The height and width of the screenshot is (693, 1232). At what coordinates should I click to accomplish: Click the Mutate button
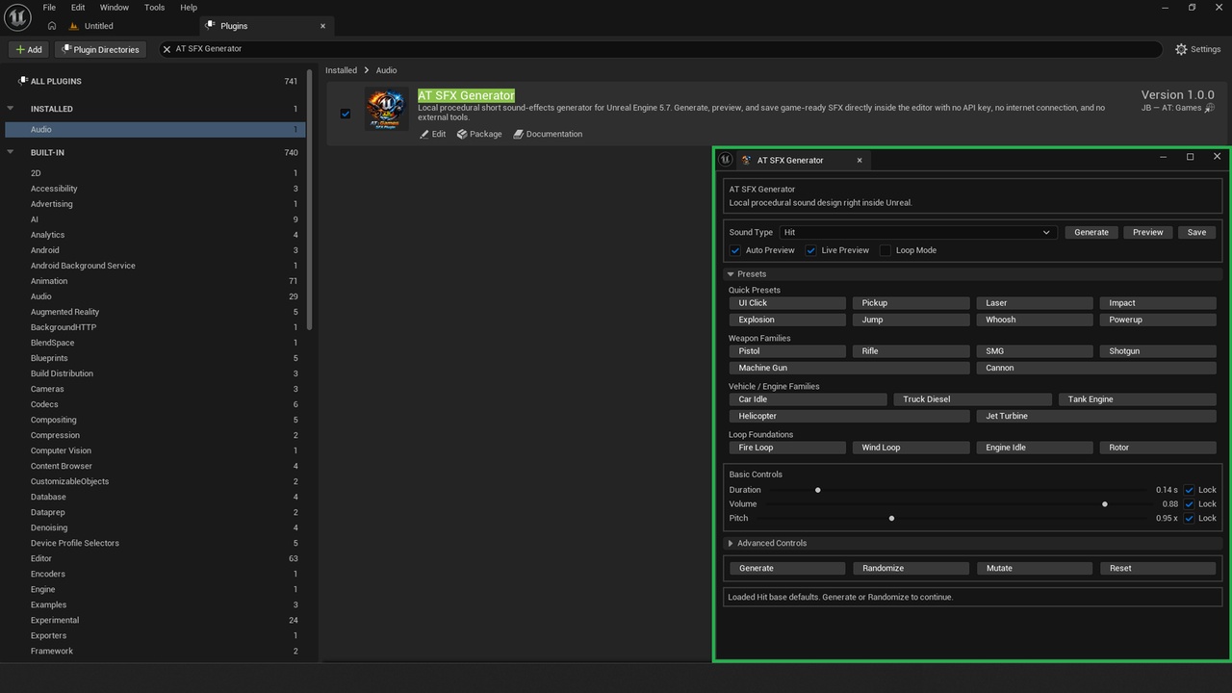(1034, 568)
